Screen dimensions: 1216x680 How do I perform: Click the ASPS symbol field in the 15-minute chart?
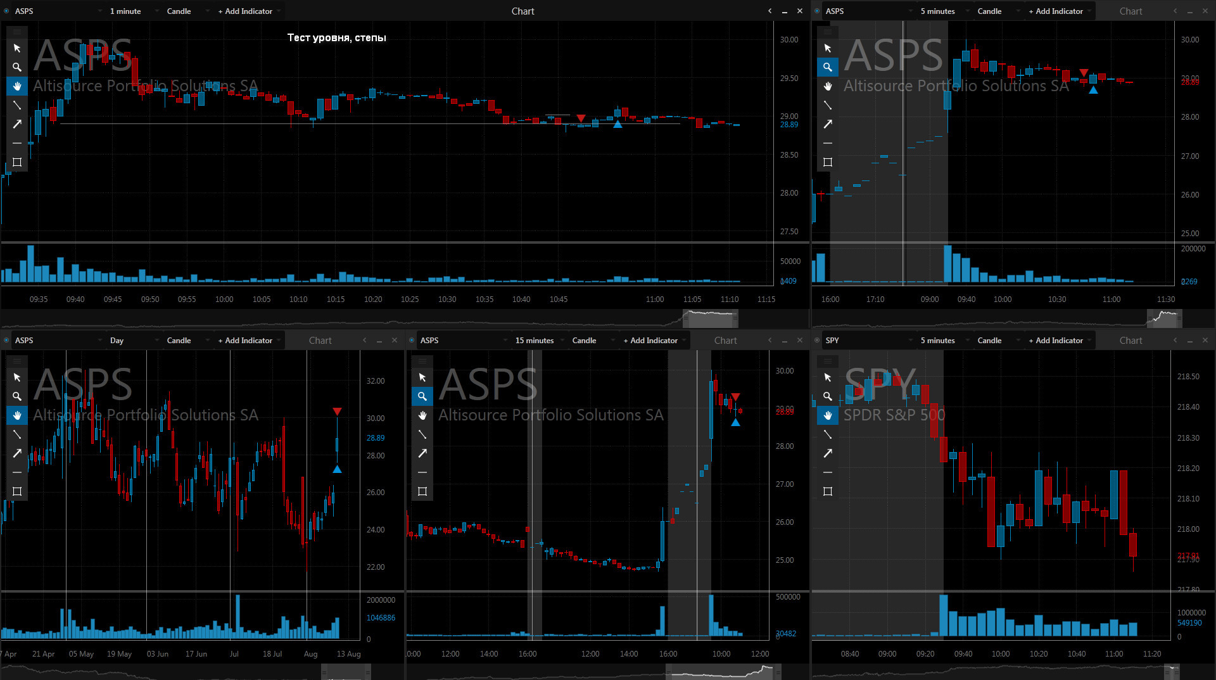click(462, 340)
